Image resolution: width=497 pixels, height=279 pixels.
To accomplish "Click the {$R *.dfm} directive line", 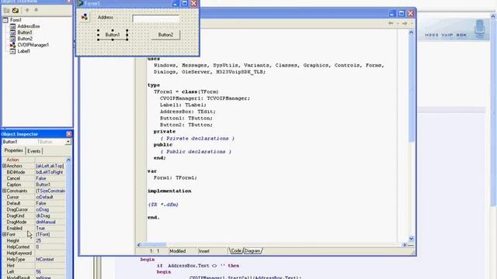I will pyautogui.click(x=163, y=205).
